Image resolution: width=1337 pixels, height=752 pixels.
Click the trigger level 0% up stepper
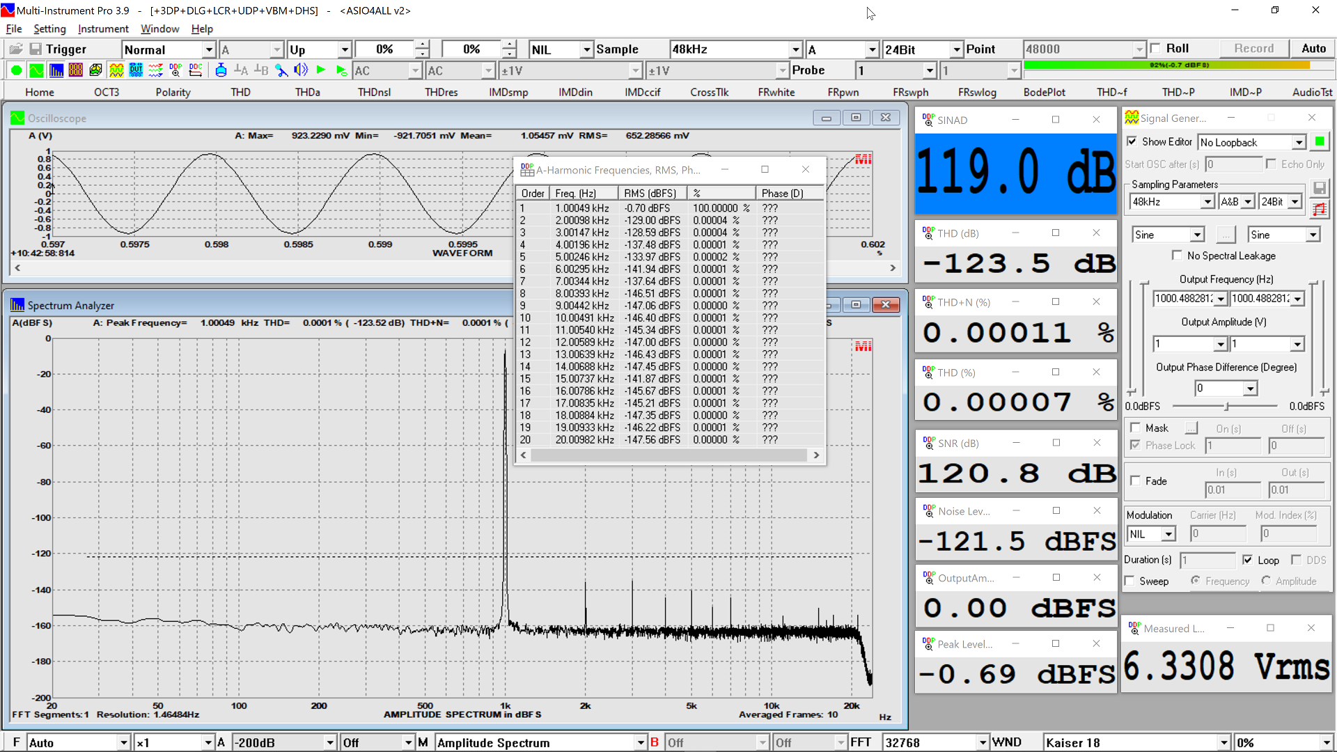[x=422, y=45]
